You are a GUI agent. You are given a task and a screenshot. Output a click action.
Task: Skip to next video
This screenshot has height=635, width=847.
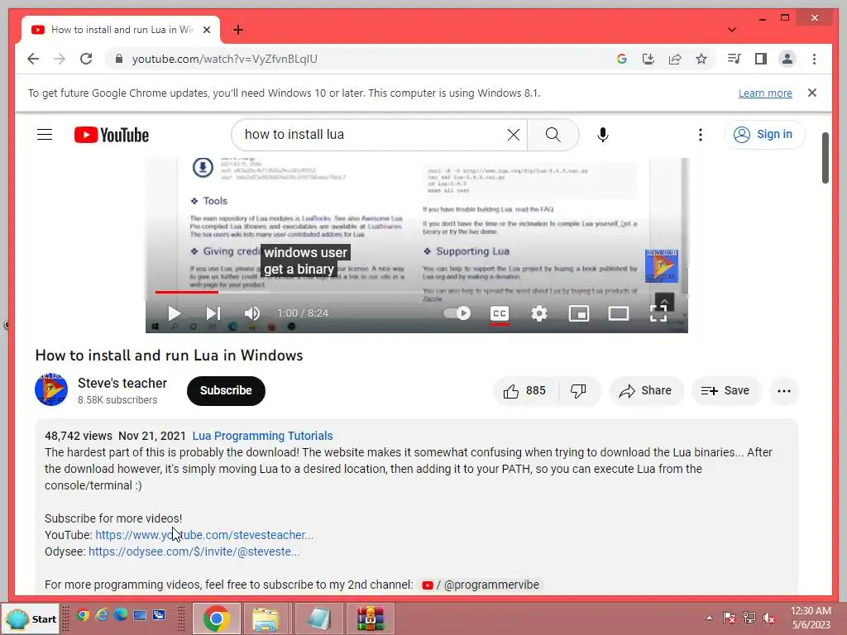pyautogui.click(x=213, y=313)
